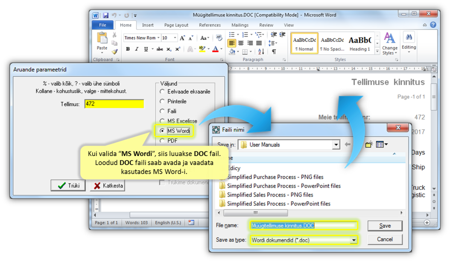Click the Cancel button in Faili nimi dialog

pos(385,239)
